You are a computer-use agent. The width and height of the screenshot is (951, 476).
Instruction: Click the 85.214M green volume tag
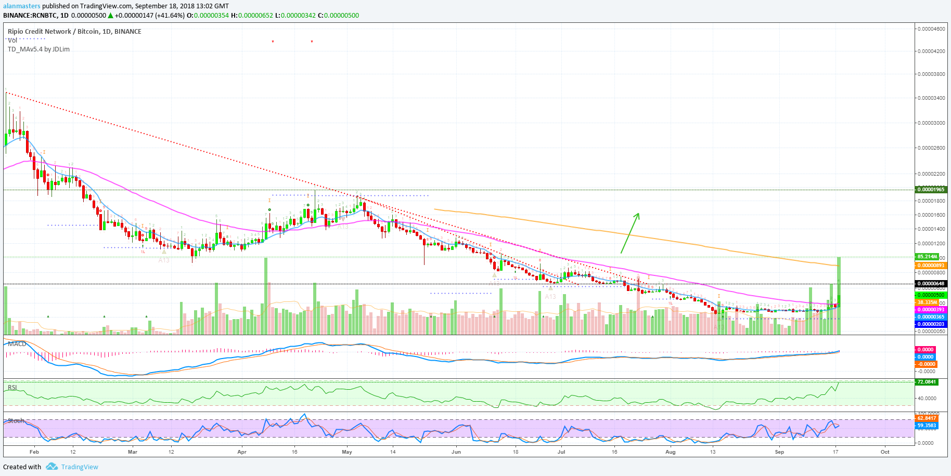tap(927, 257)
